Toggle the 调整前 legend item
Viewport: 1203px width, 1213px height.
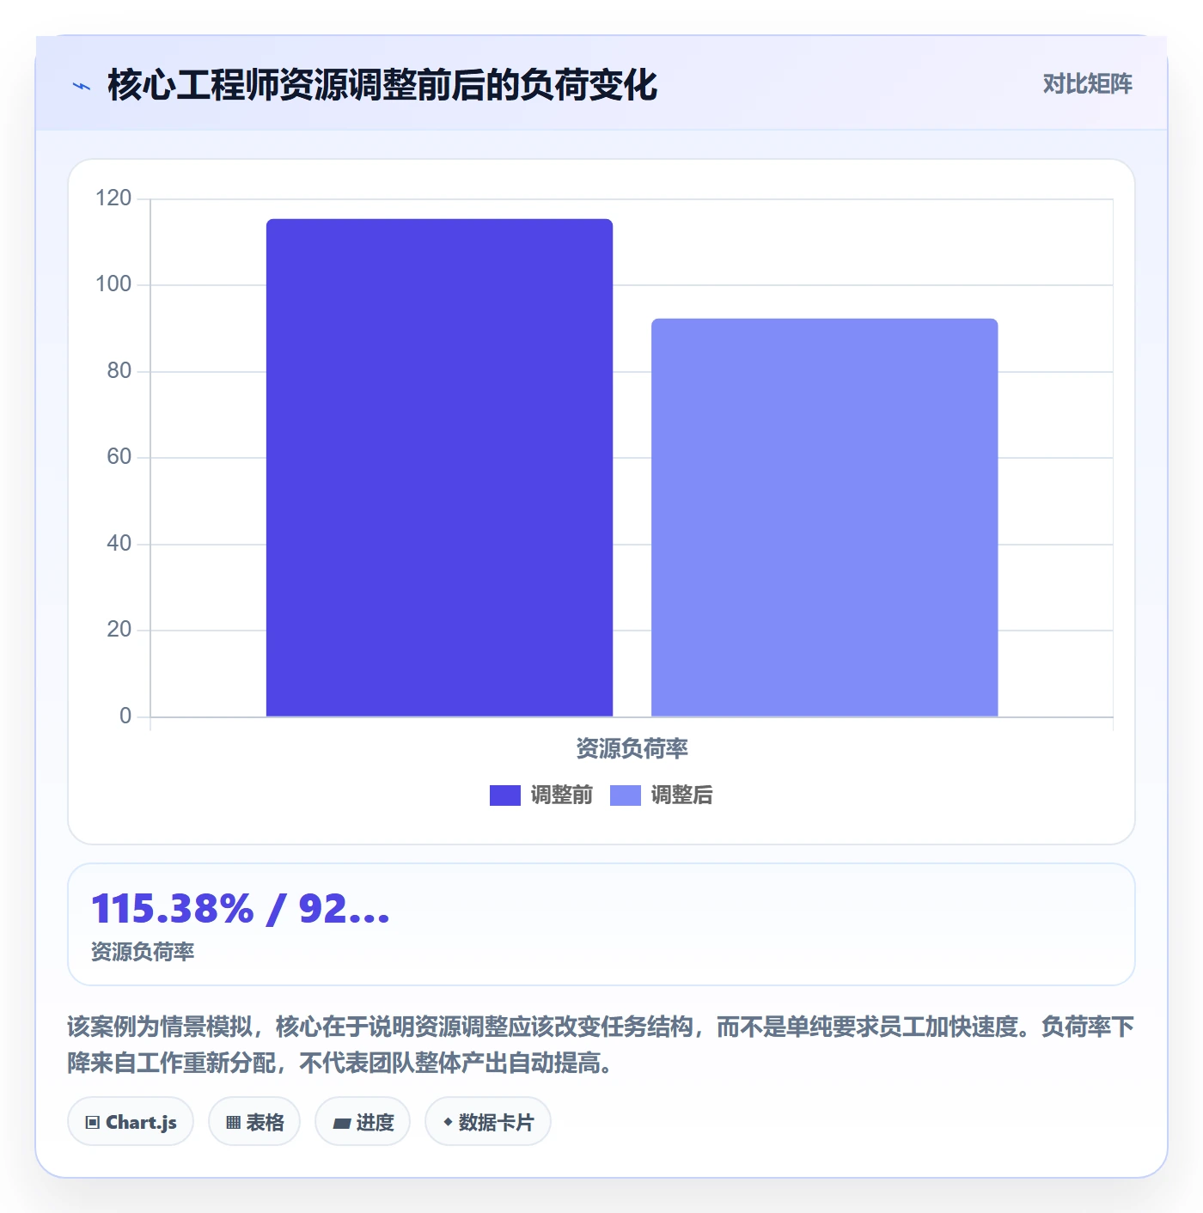point(541,795)
